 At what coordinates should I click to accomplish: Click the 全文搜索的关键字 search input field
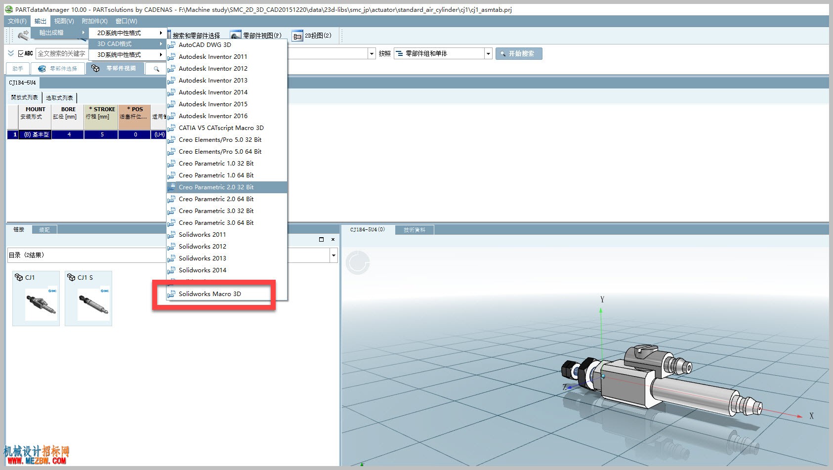point(62,53)
